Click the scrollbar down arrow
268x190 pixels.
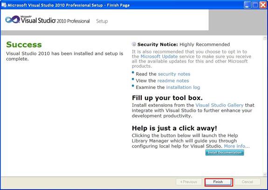[265, 174]
